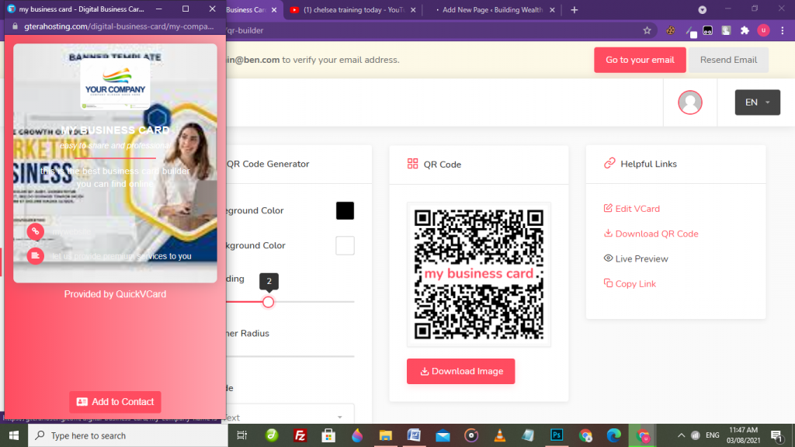Open Word from the taskbar
The image size is (795, 447).
coord(415,435)
